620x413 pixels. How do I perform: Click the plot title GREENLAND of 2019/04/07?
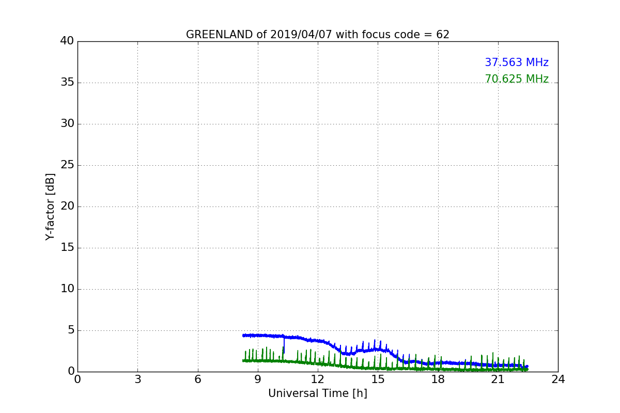pyautogui.click(x=318, y=35)
